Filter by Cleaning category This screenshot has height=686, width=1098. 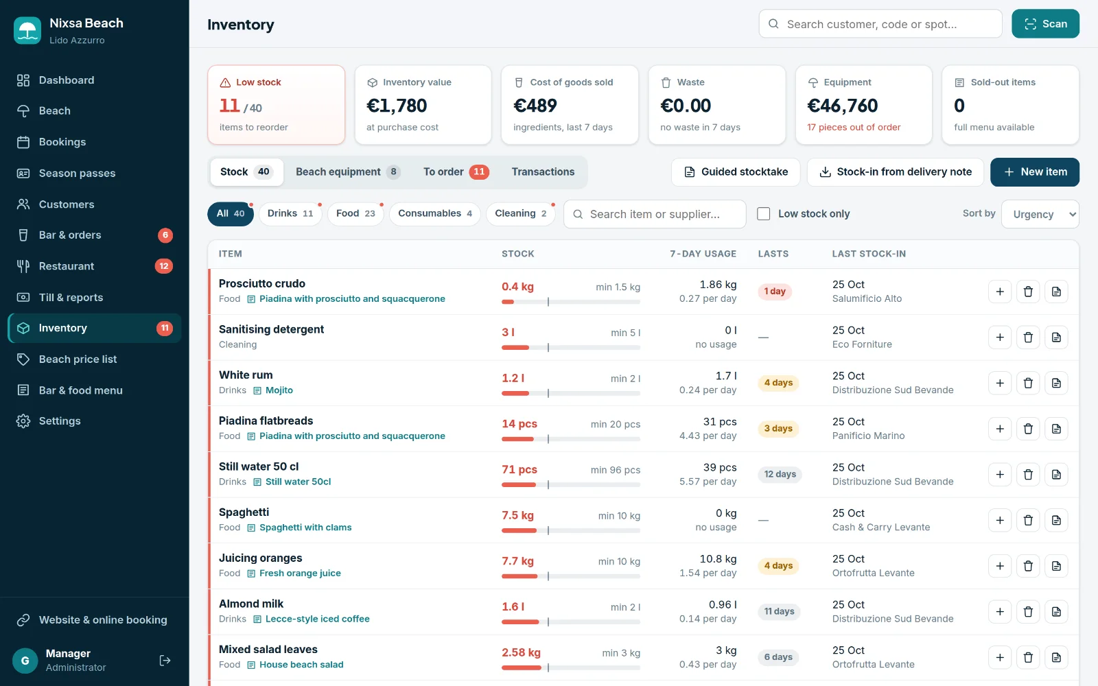(x=521, y=214)
